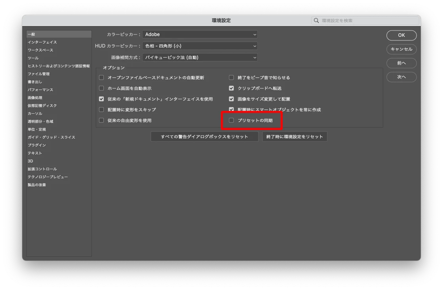Open テキスト preferences section
Screen dimensions: 443x290
59,153
